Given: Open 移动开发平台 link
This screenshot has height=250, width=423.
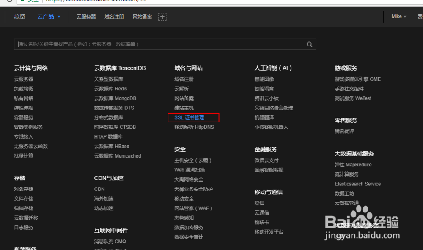Looking at the screenshot, I should click(x=269, y=232).
